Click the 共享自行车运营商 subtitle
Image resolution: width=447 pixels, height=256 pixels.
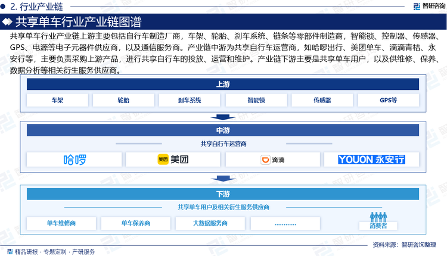[x=223, y=144]
